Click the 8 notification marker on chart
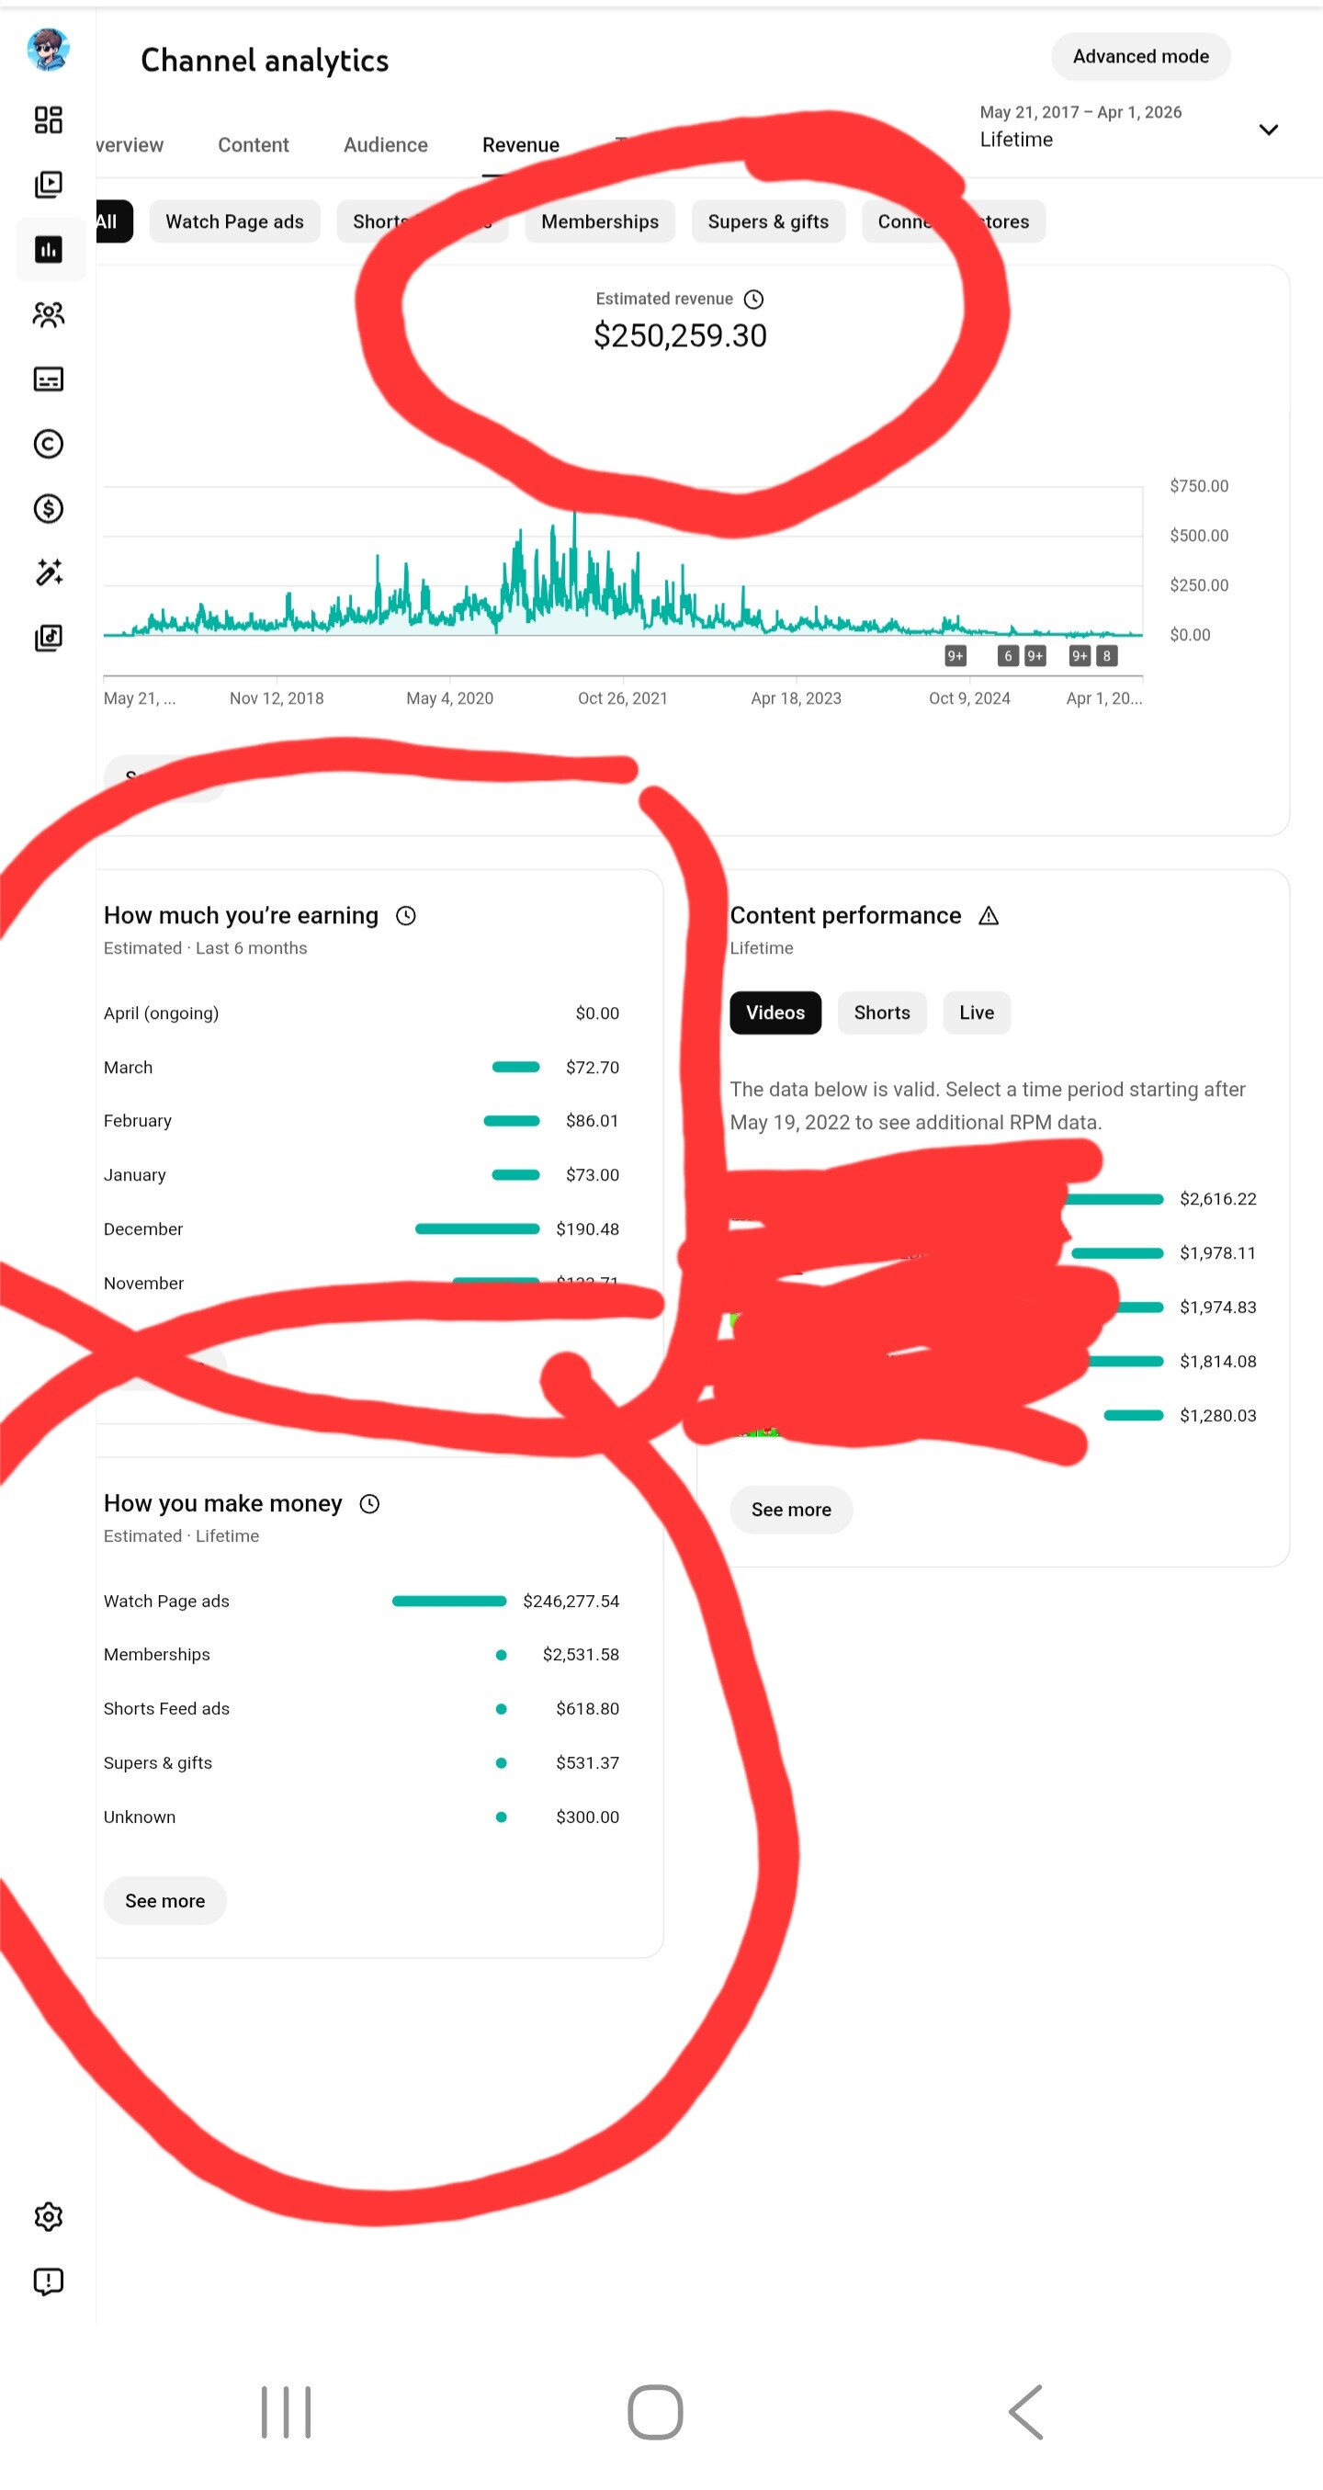This screenshot has height=2490, width=1323. point(1105,656)
